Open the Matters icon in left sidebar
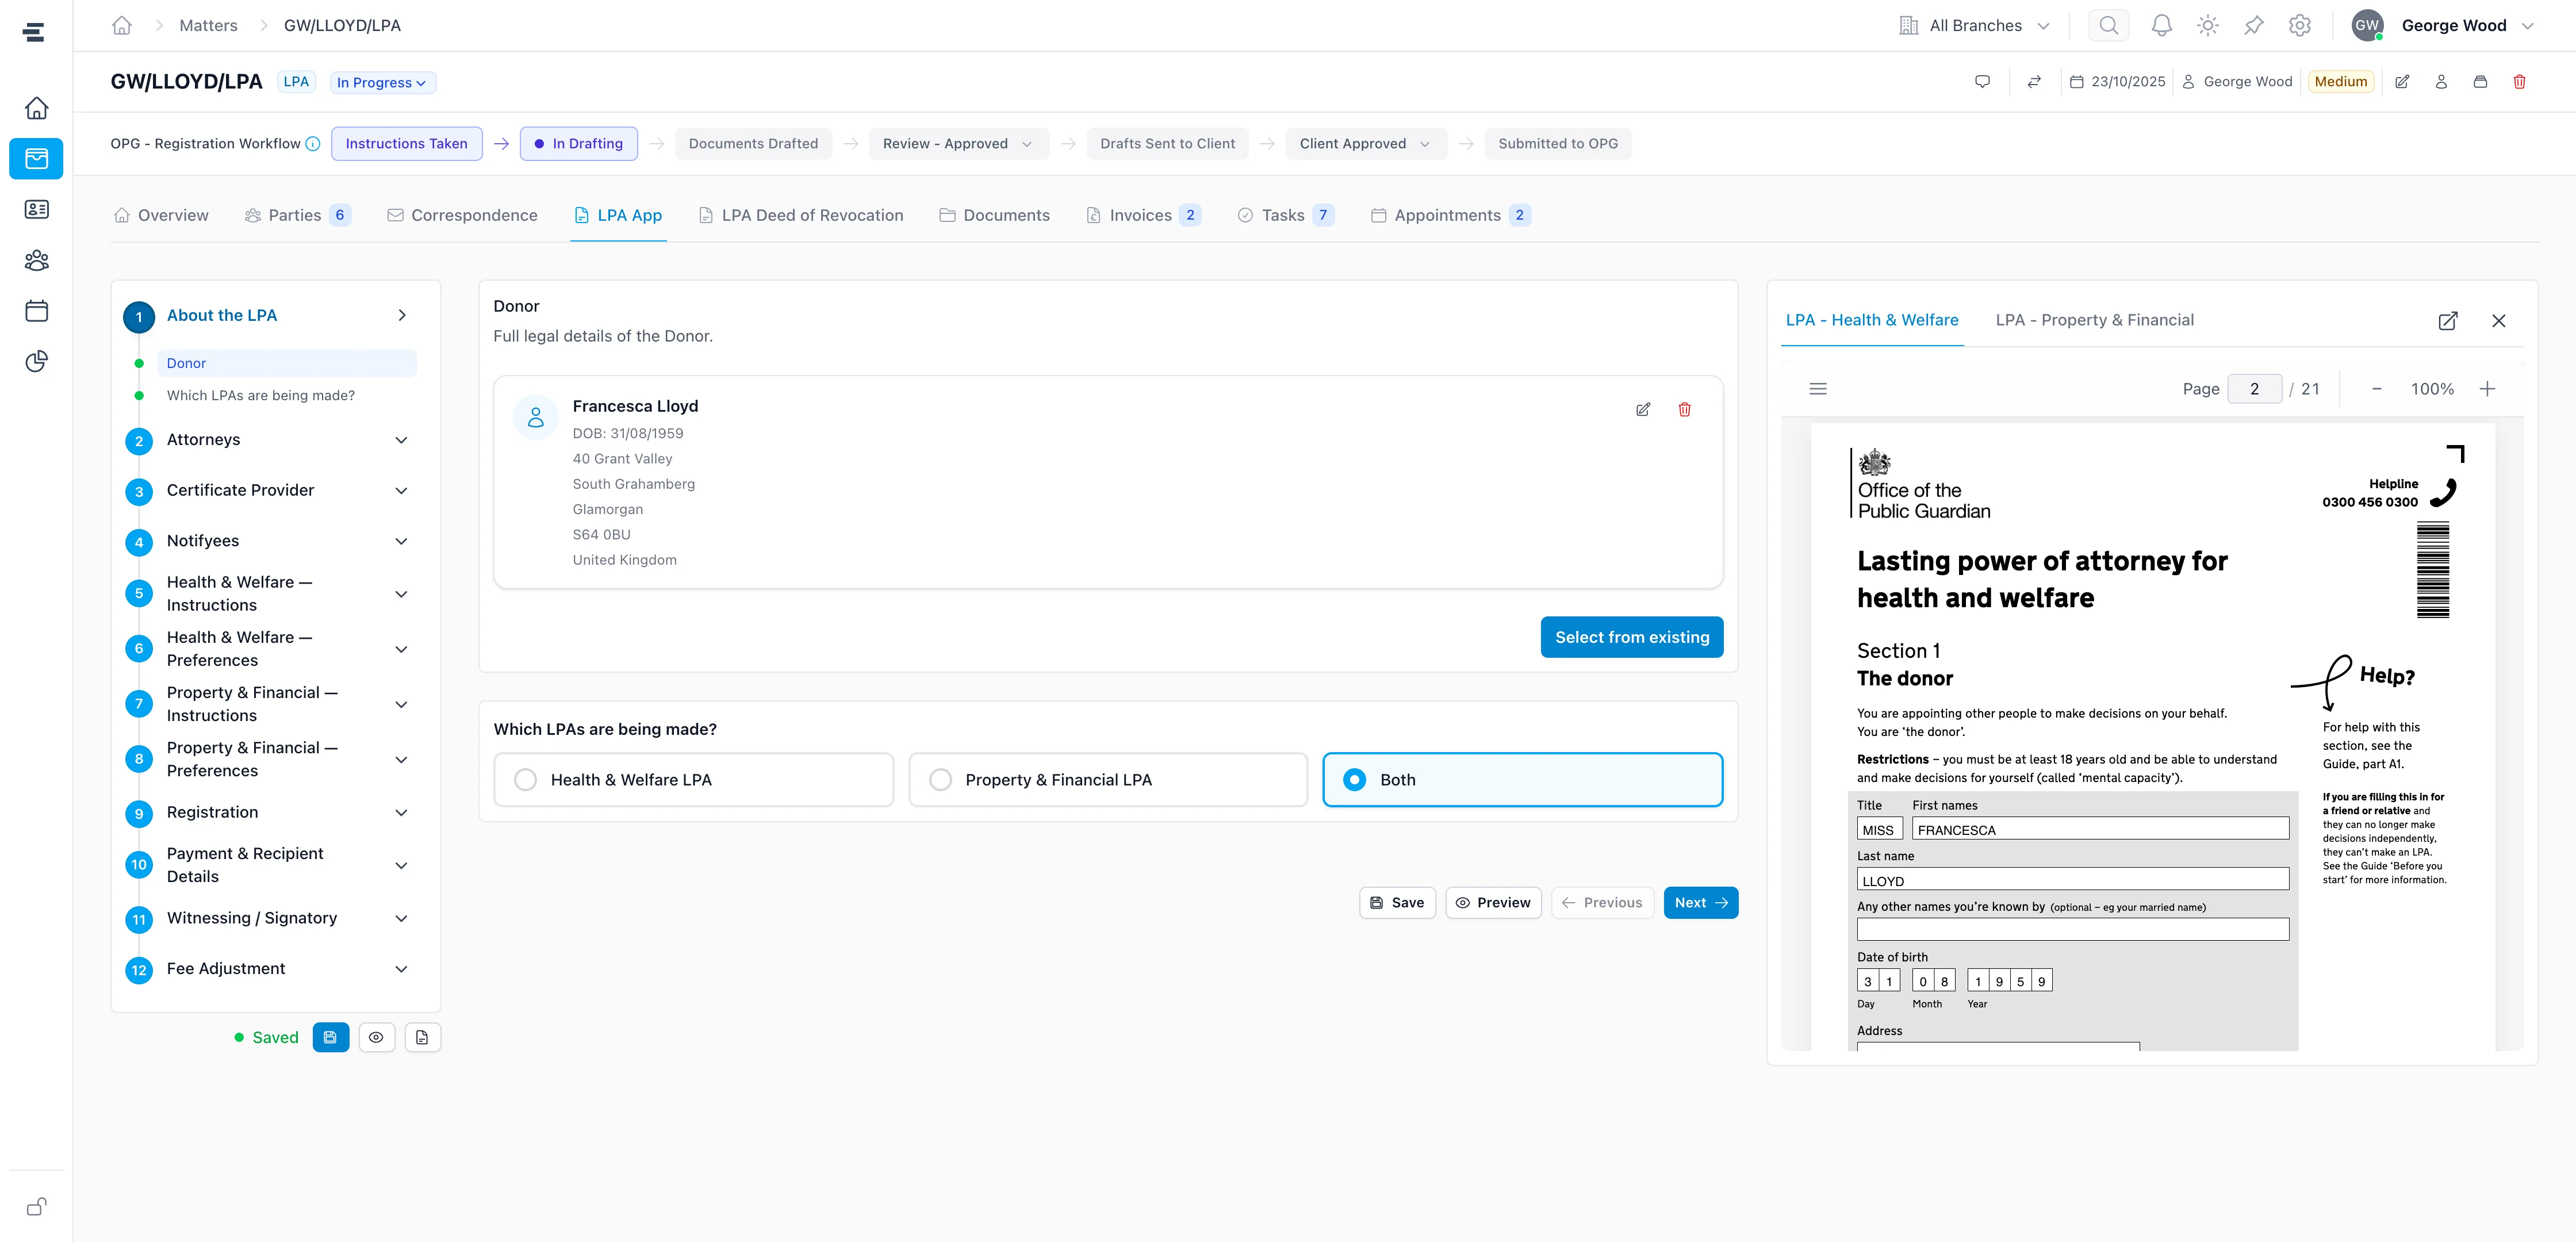 pyautogui.click(x=36, y=159)
